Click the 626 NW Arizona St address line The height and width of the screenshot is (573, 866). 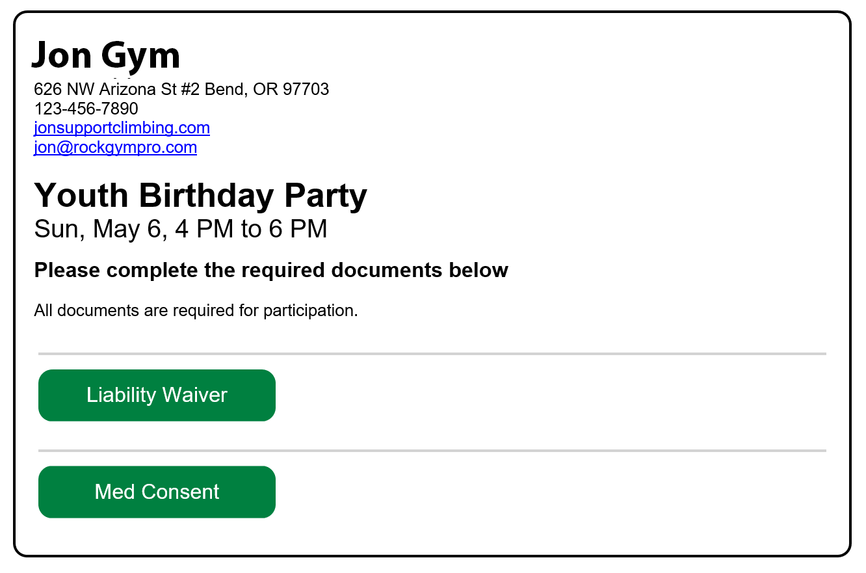click(x=181, y=89)
